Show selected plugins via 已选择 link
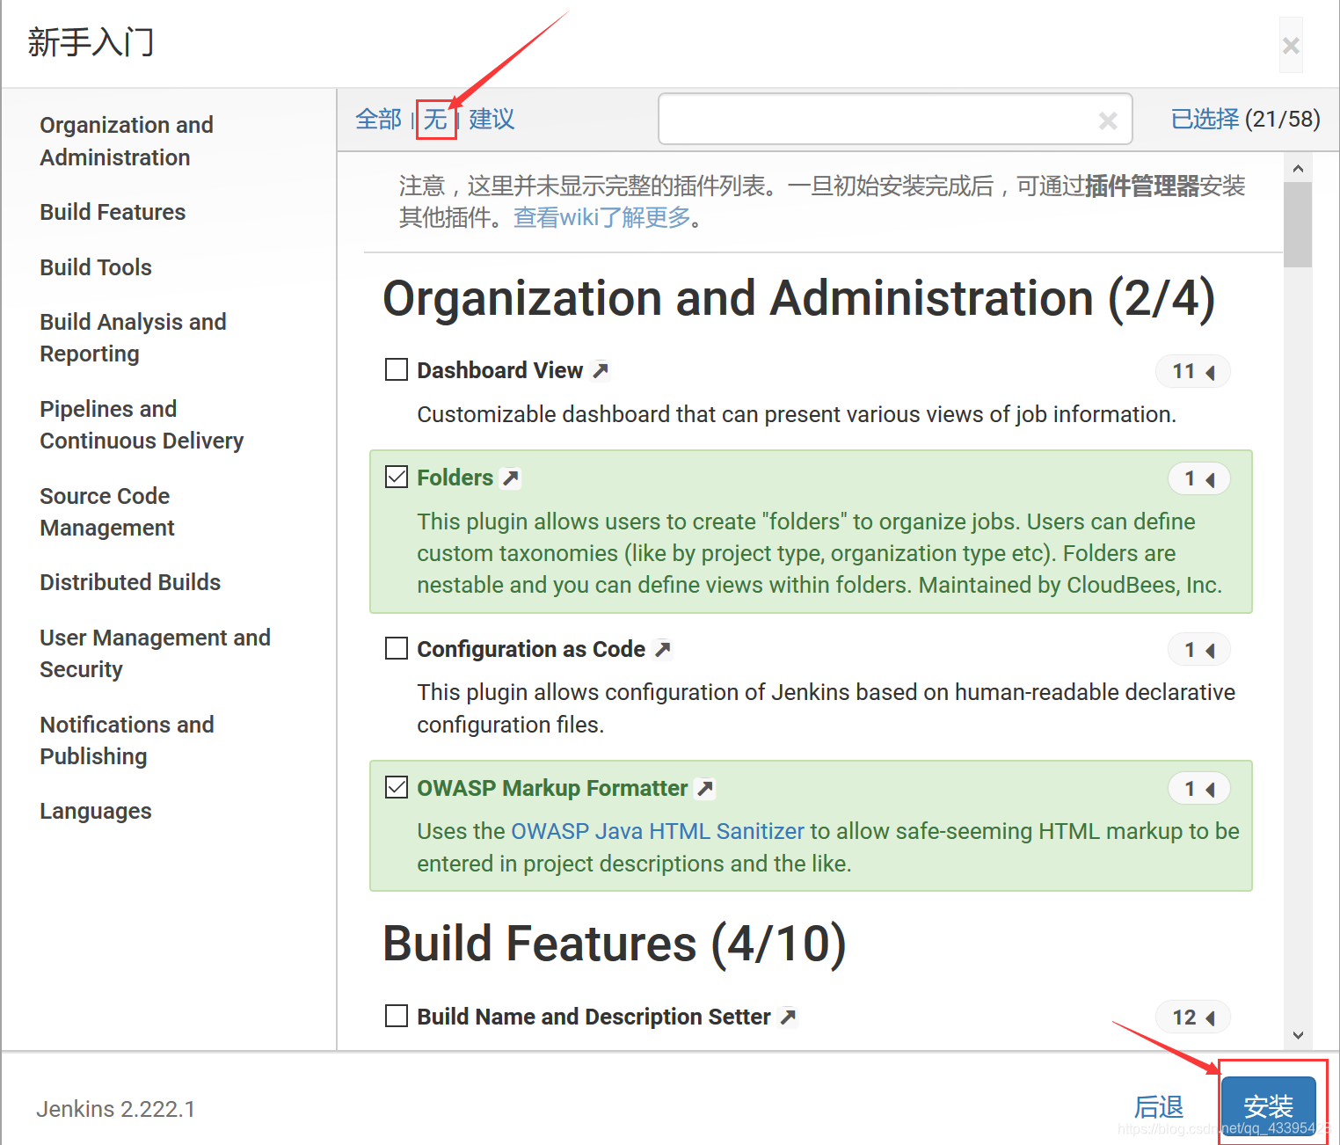The height and width of the screenshot is (1145, 1340). (x=1205, y=119)
